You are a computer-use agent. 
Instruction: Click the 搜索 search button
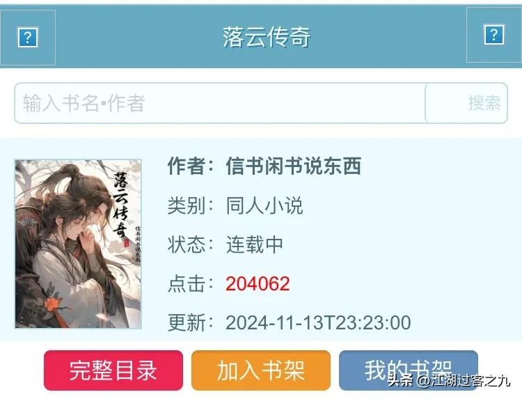click(x=466, y=103)
